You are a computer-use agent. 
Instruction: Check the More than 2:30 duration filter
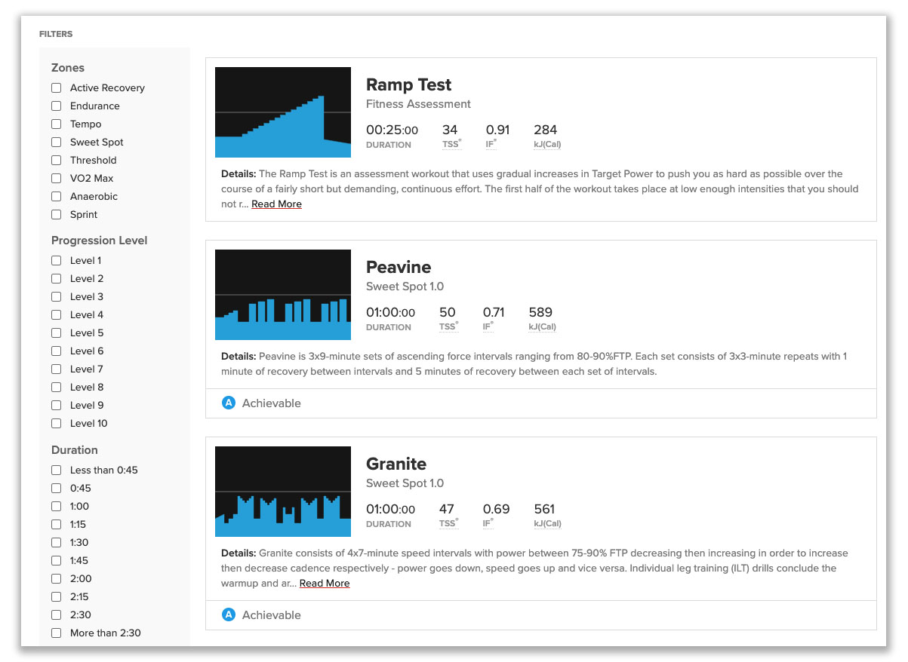56,633
